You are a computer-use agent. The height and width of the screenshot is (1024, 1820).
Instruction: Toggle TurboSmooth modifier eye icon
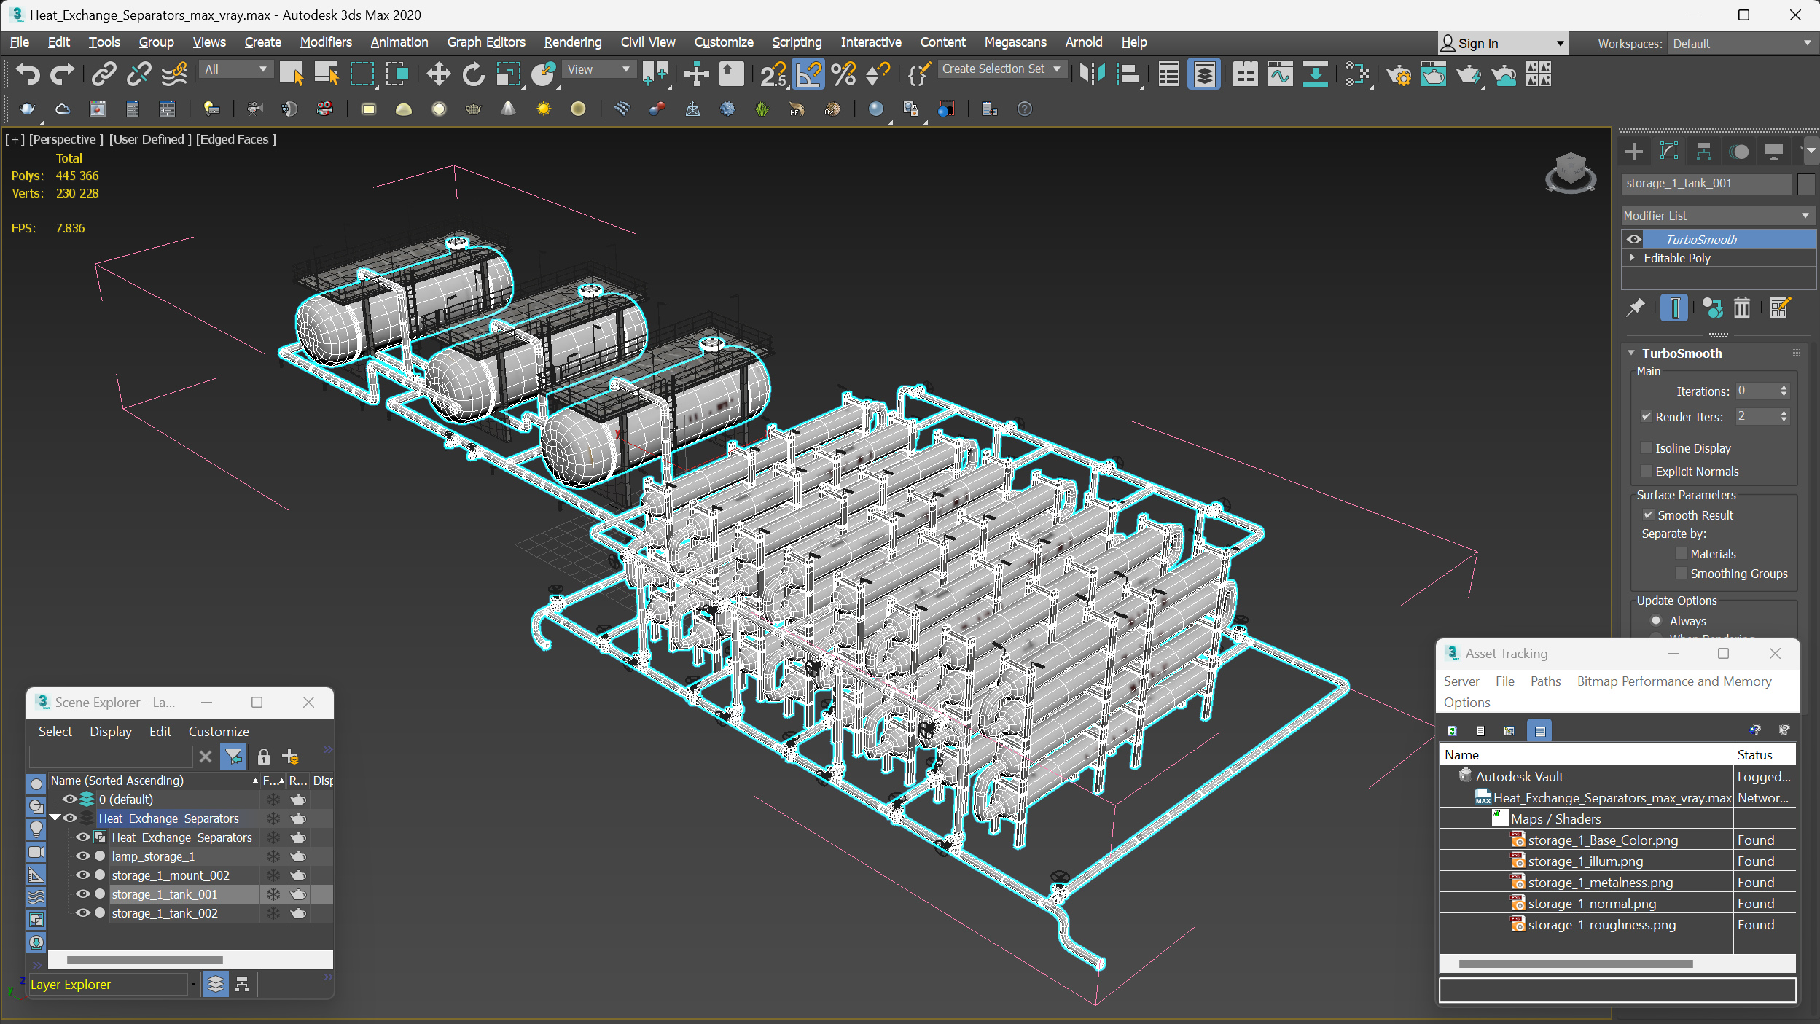(x=1634, y=239)
